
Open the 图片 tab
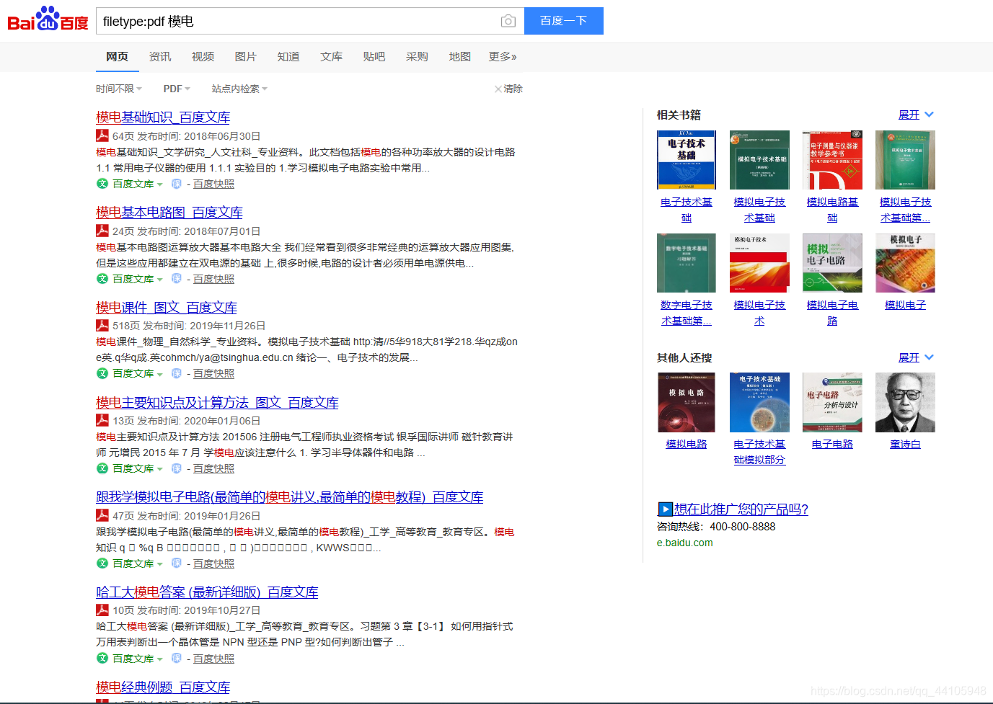pyautogui.click(x=246, y=56)
